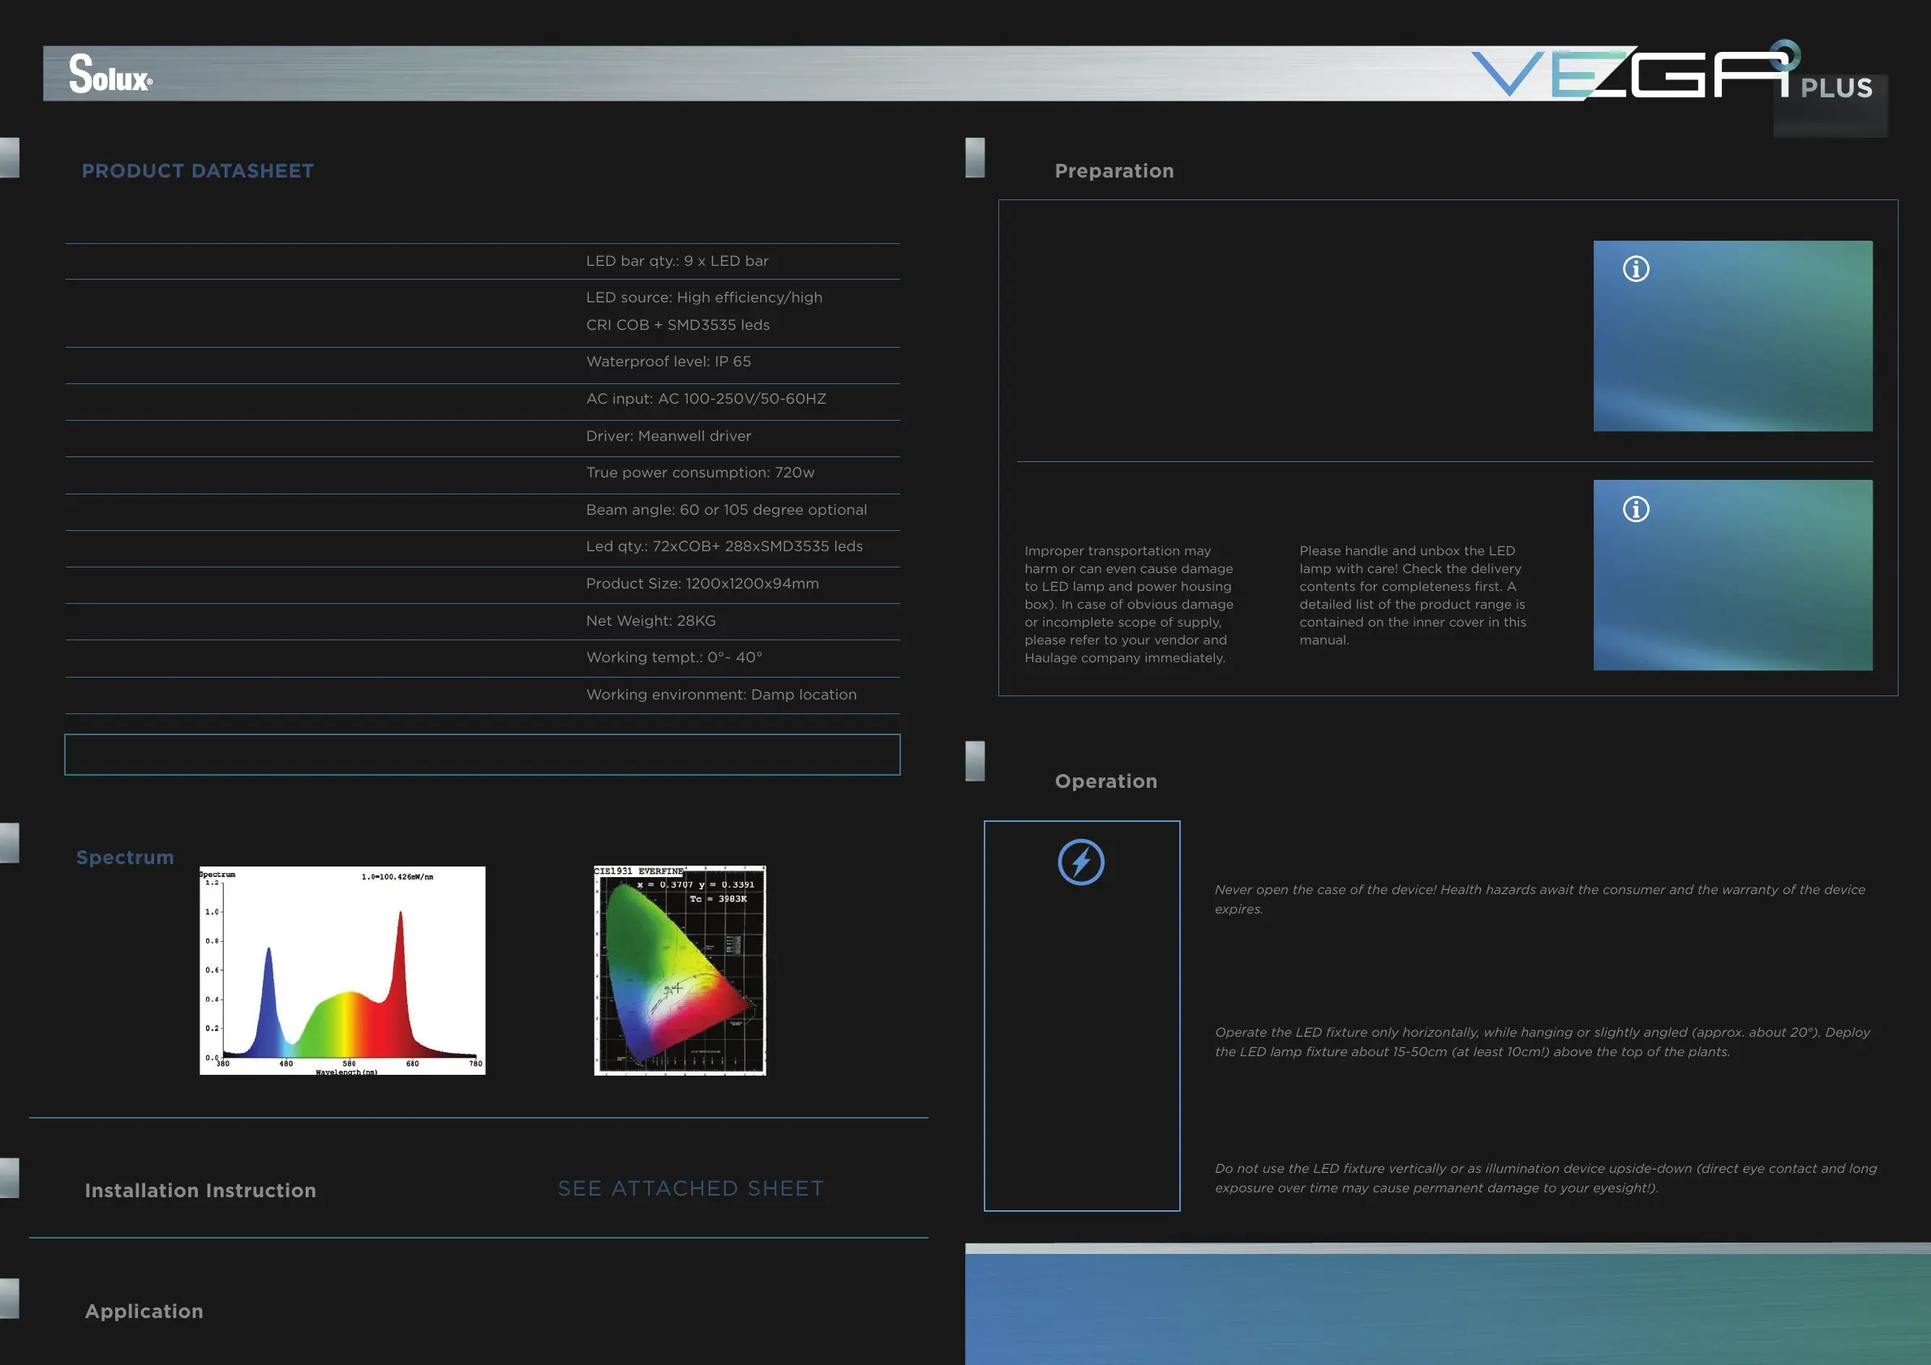Click the SEE ATTACHED SHEET text
The width and height of the screenshot is (1931, 1365).
(x=690, y=1188)
